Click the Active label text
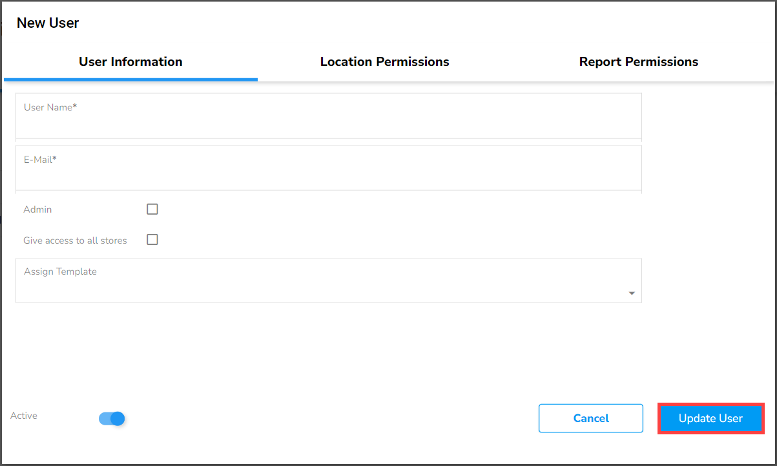 [x=24, y=416]
